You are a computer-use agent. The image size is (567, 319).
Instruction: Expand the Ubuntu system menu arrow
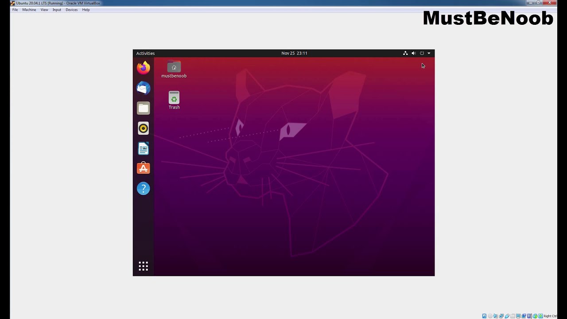pos(429,53)
